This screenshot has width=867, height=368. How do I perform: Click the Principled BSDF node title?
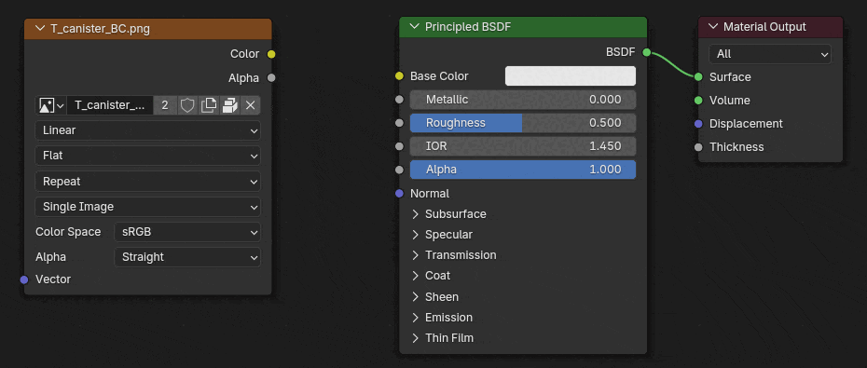point(468,27)
